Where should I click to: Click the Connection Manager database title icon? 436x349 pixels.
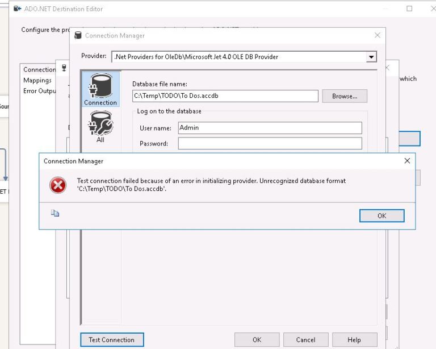[78, 35]
